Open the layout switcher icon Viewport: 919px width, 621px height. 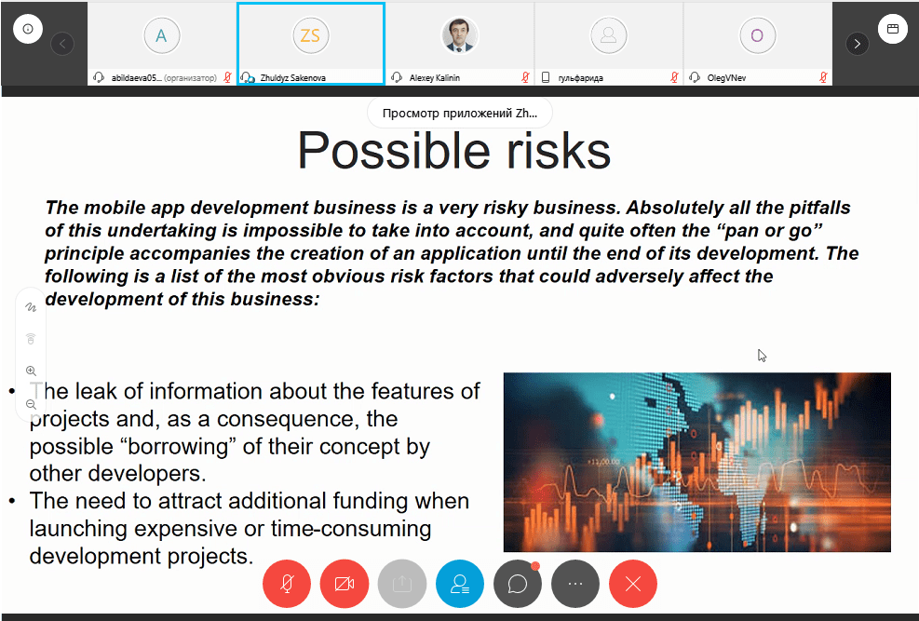[x=893, y=29]
